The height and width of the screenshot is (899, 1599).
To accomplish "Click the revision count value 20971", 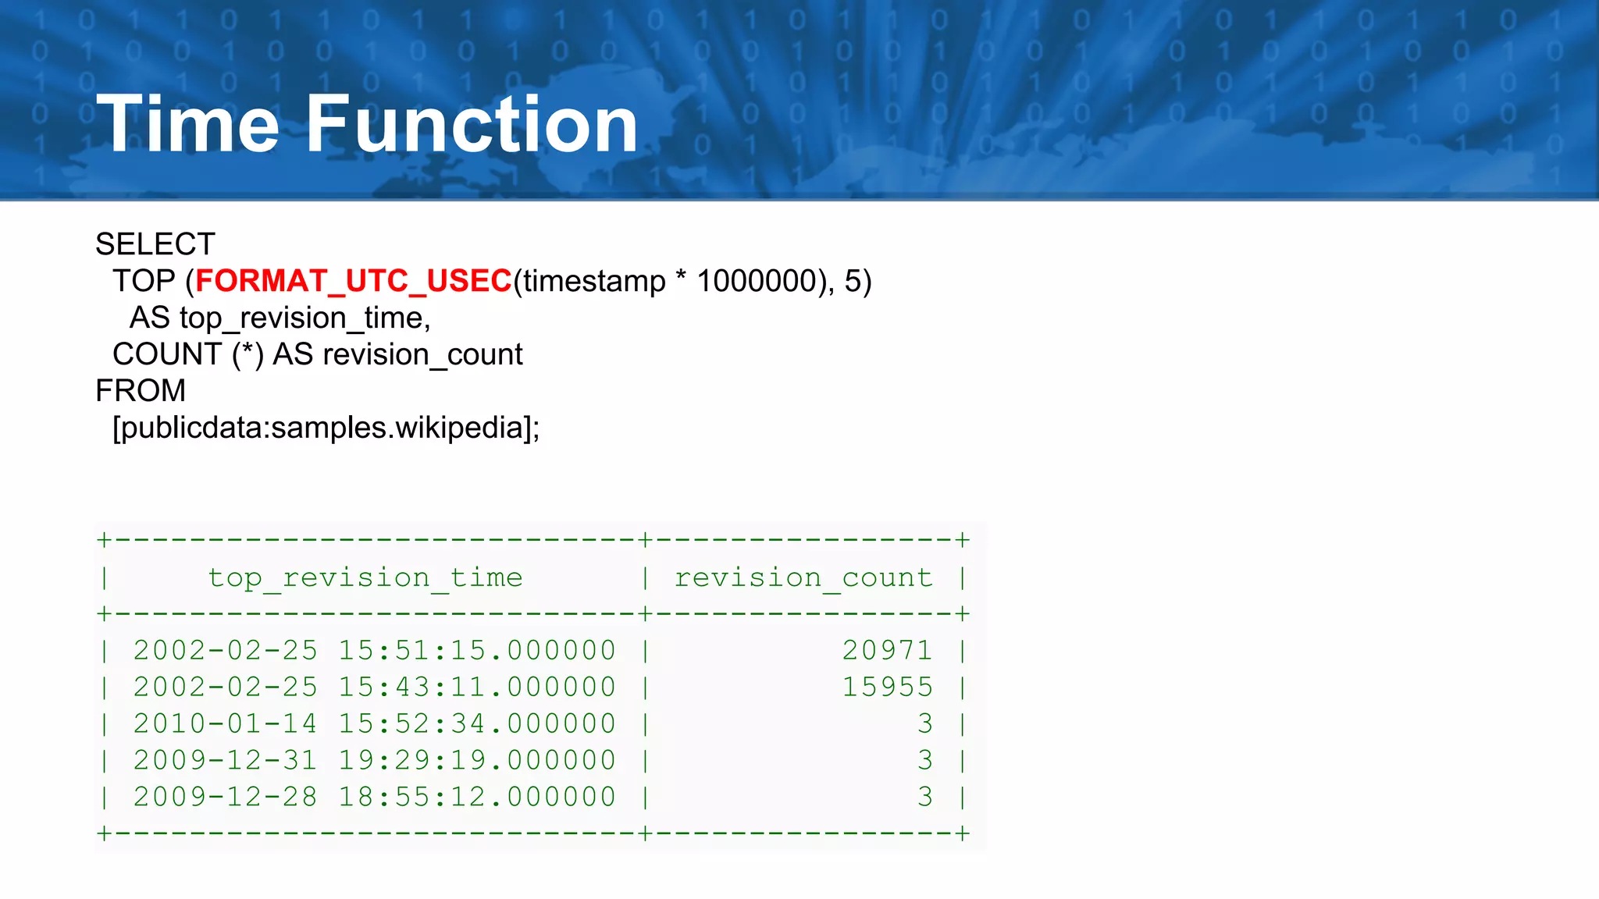I will [887, 650].
